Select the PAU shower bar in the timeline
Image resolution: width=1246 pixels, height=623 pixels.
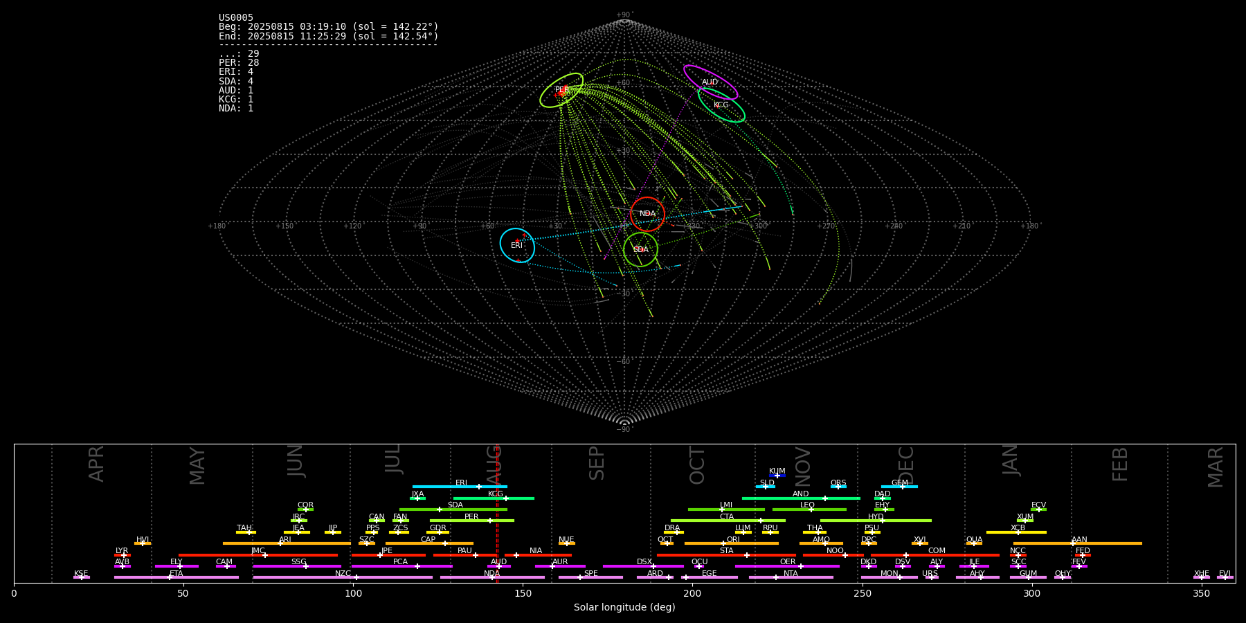[464, 554]
